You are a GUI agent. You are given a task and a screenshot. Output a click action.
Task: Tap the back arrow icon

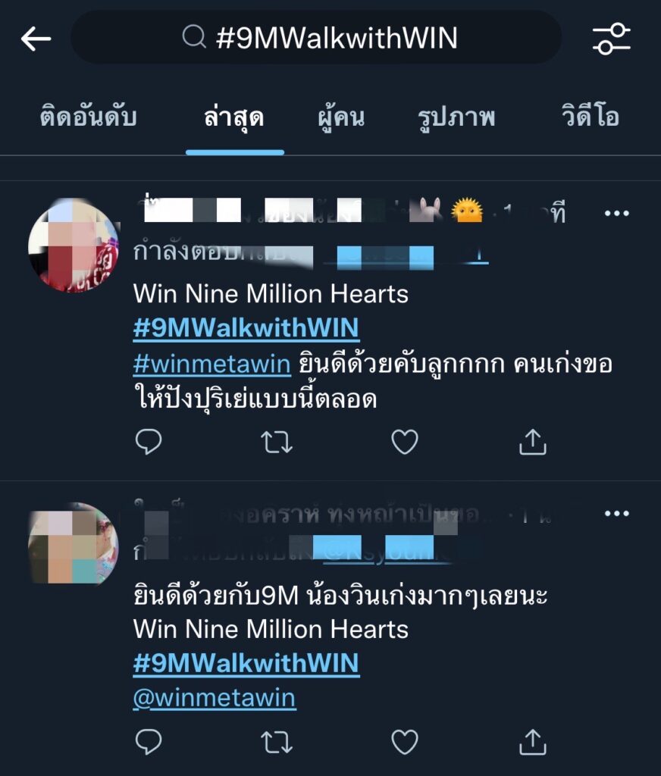pyautogui.click(x=36, y=39)
